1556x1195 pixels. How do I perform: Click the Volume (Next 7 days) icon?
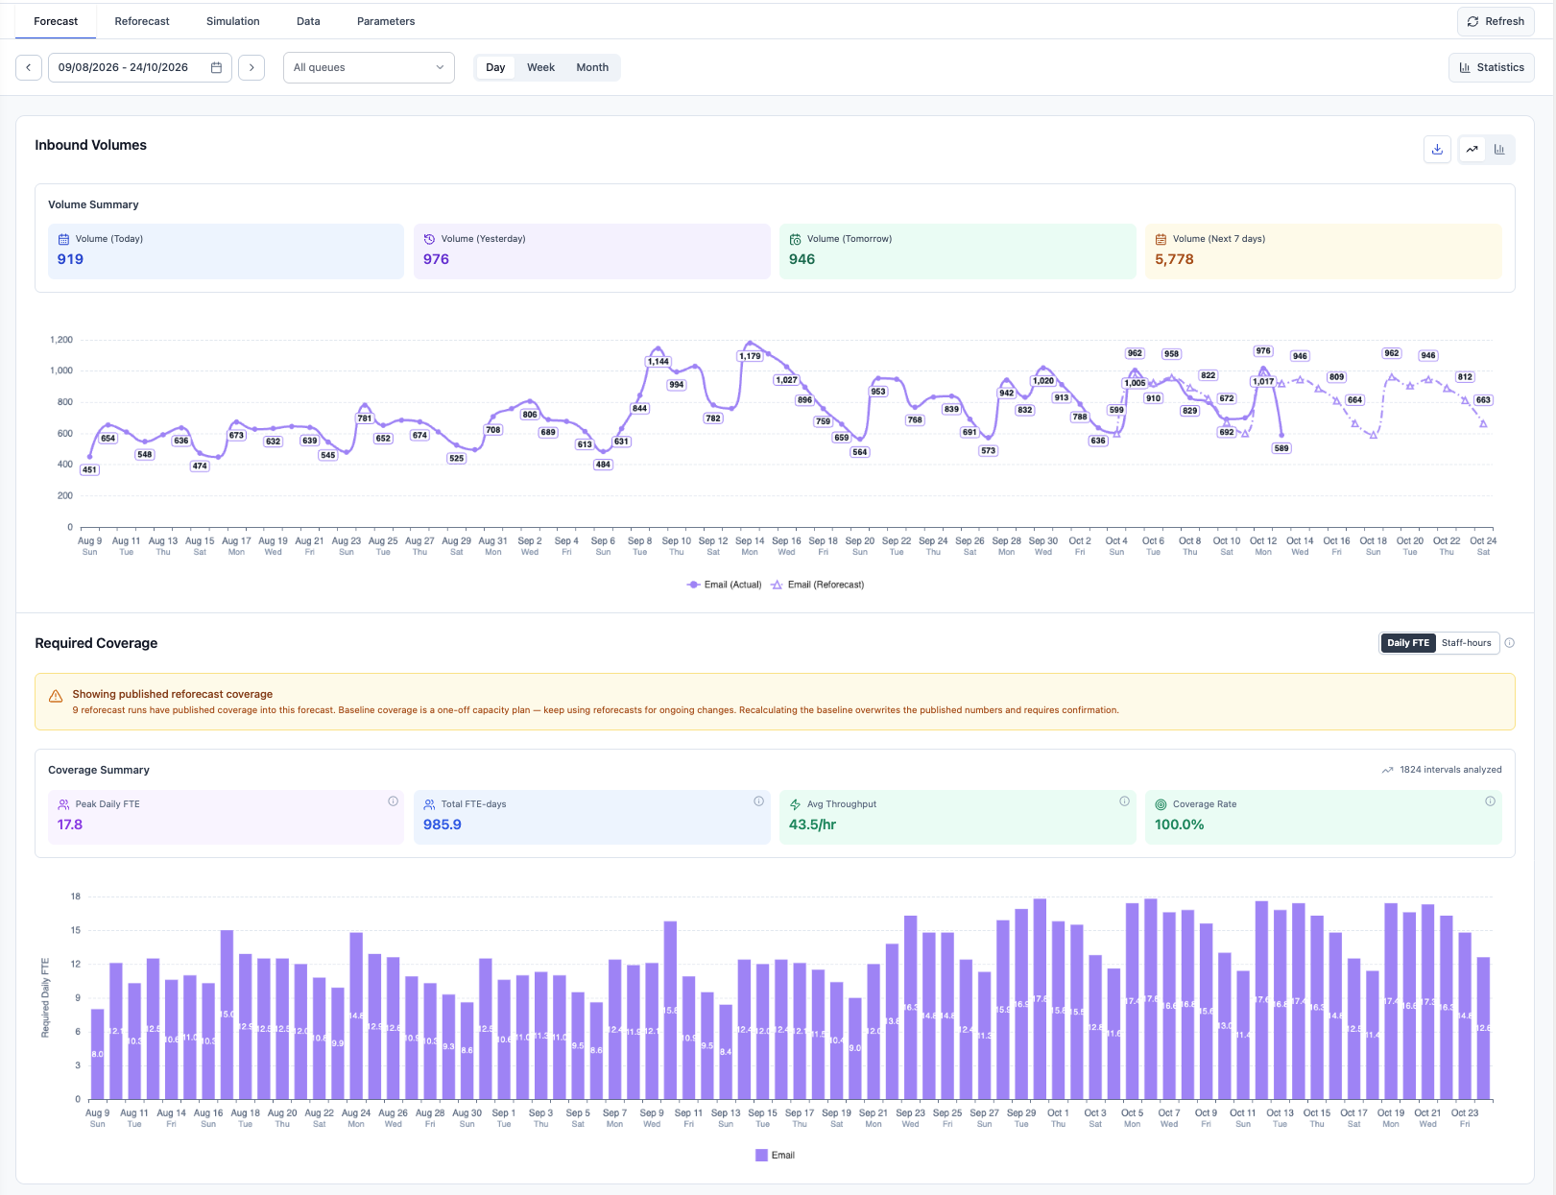click(x=1161, y=239)
